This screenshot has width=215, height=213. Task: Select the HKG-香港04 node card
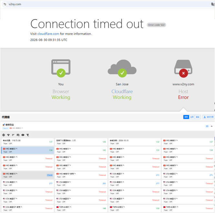pos(134,150)
